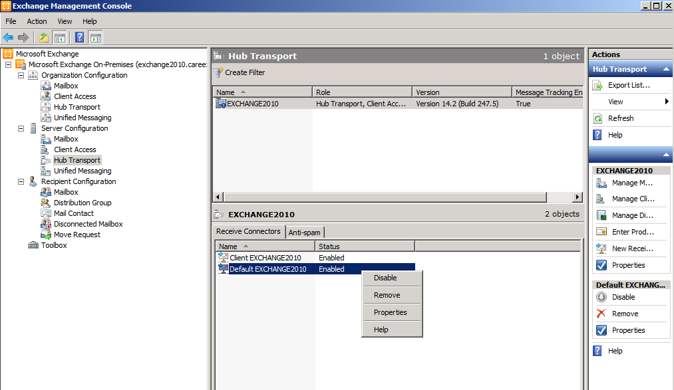Screen dimensions: 674x390
Task: Open the File menu
Action: click(11, 21)
